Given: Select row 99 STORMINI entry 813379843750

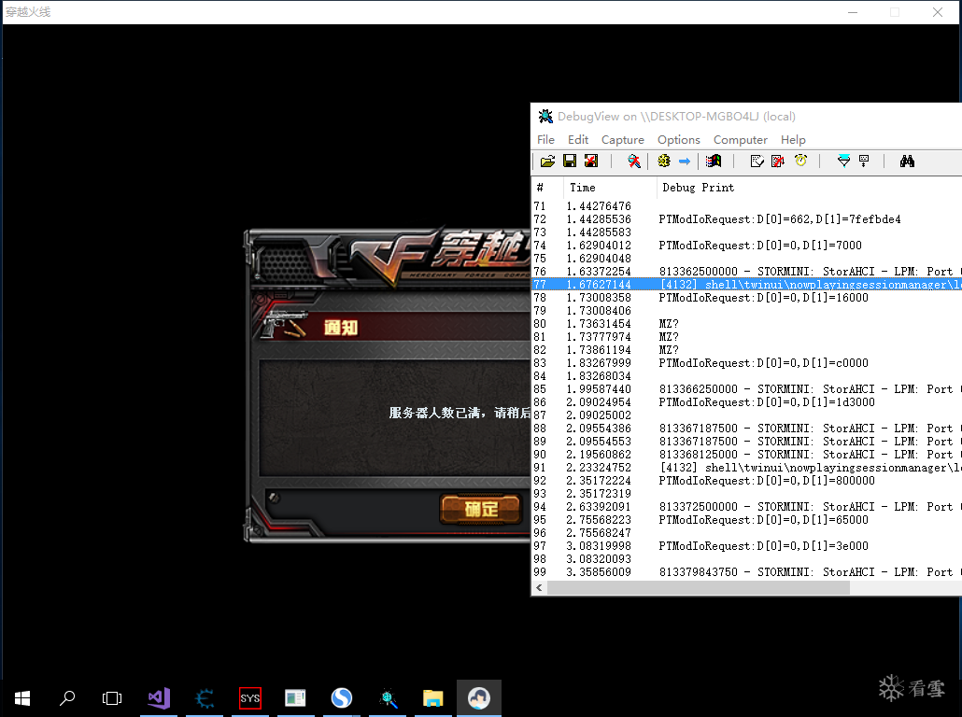Looking at the screenshot, I should (746, 571).
